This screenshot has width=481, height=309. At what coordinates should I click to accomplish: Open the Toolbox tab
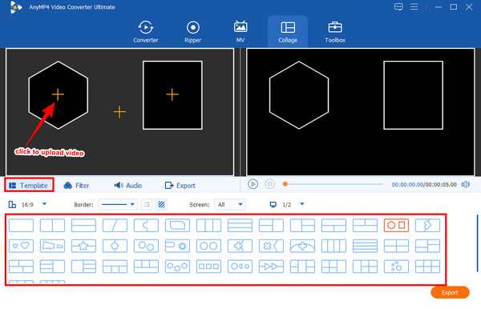tap(335, 31)
